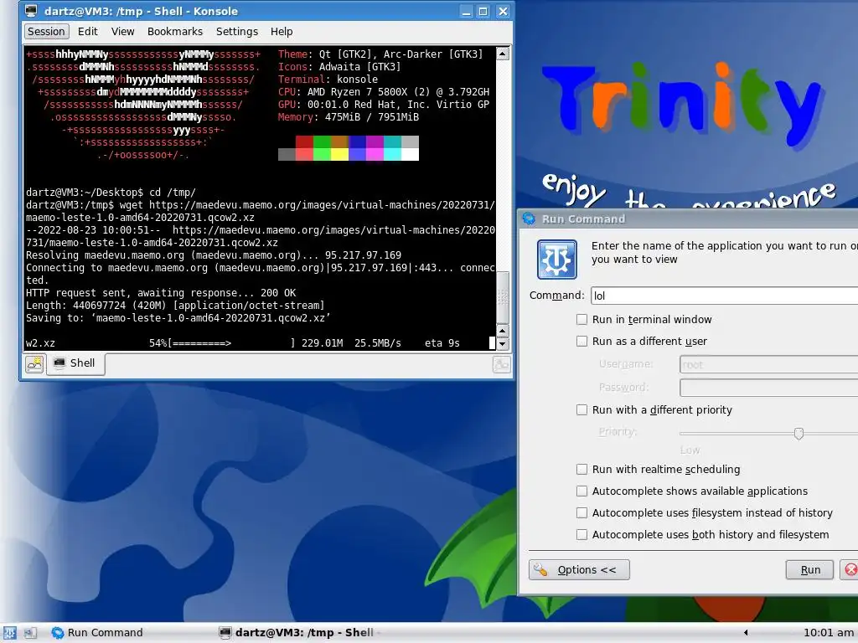858x643 pixels.
Task: Open the Edit menu in Konsole
Action: tap(87, 32)
